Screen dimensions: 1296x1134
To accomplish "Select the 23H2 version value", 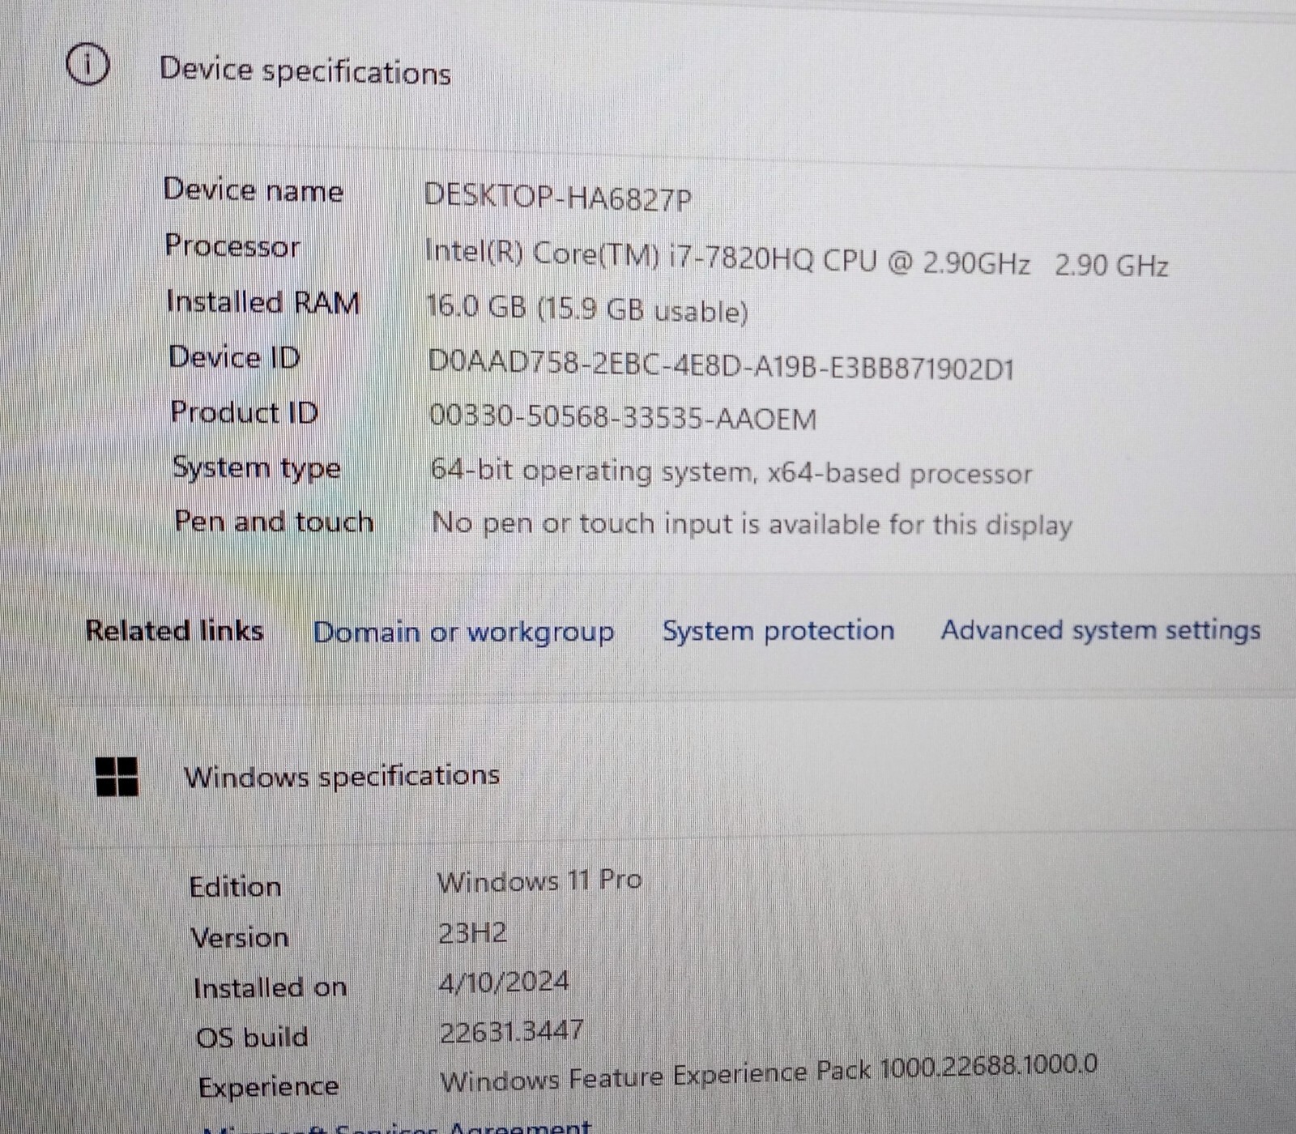I will (x=472, y=933).
